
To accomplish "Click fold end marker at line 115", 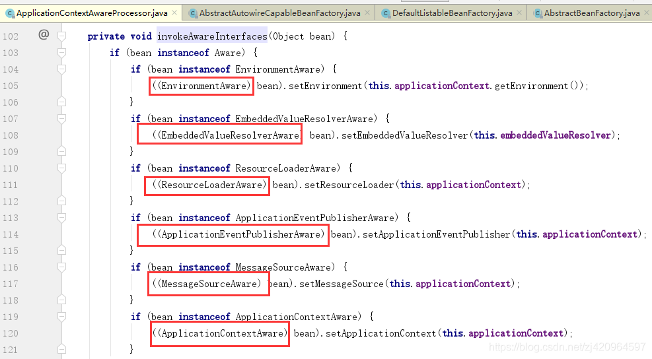I will click(61, 251).
